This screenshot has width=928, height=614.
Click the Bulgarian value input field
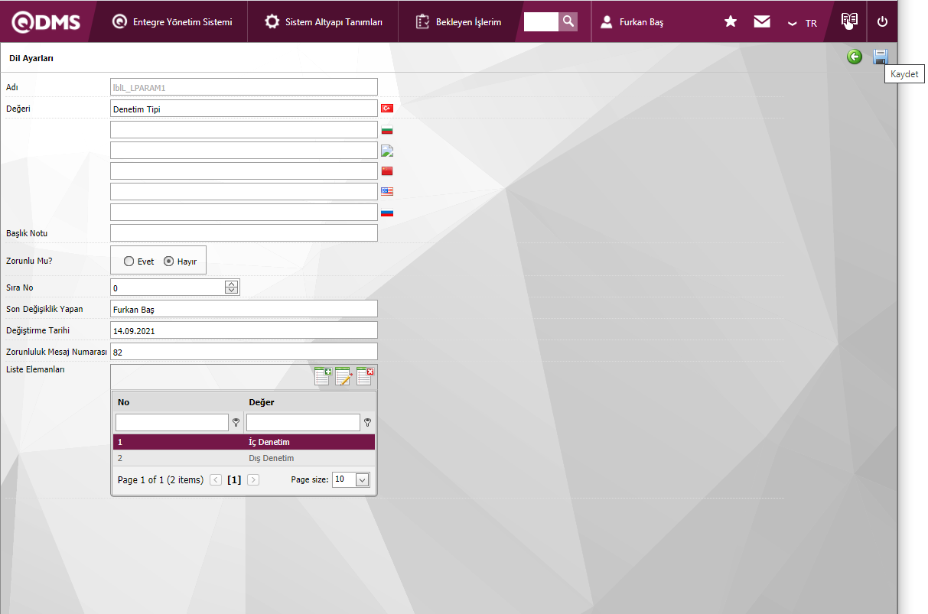[244, 130]
